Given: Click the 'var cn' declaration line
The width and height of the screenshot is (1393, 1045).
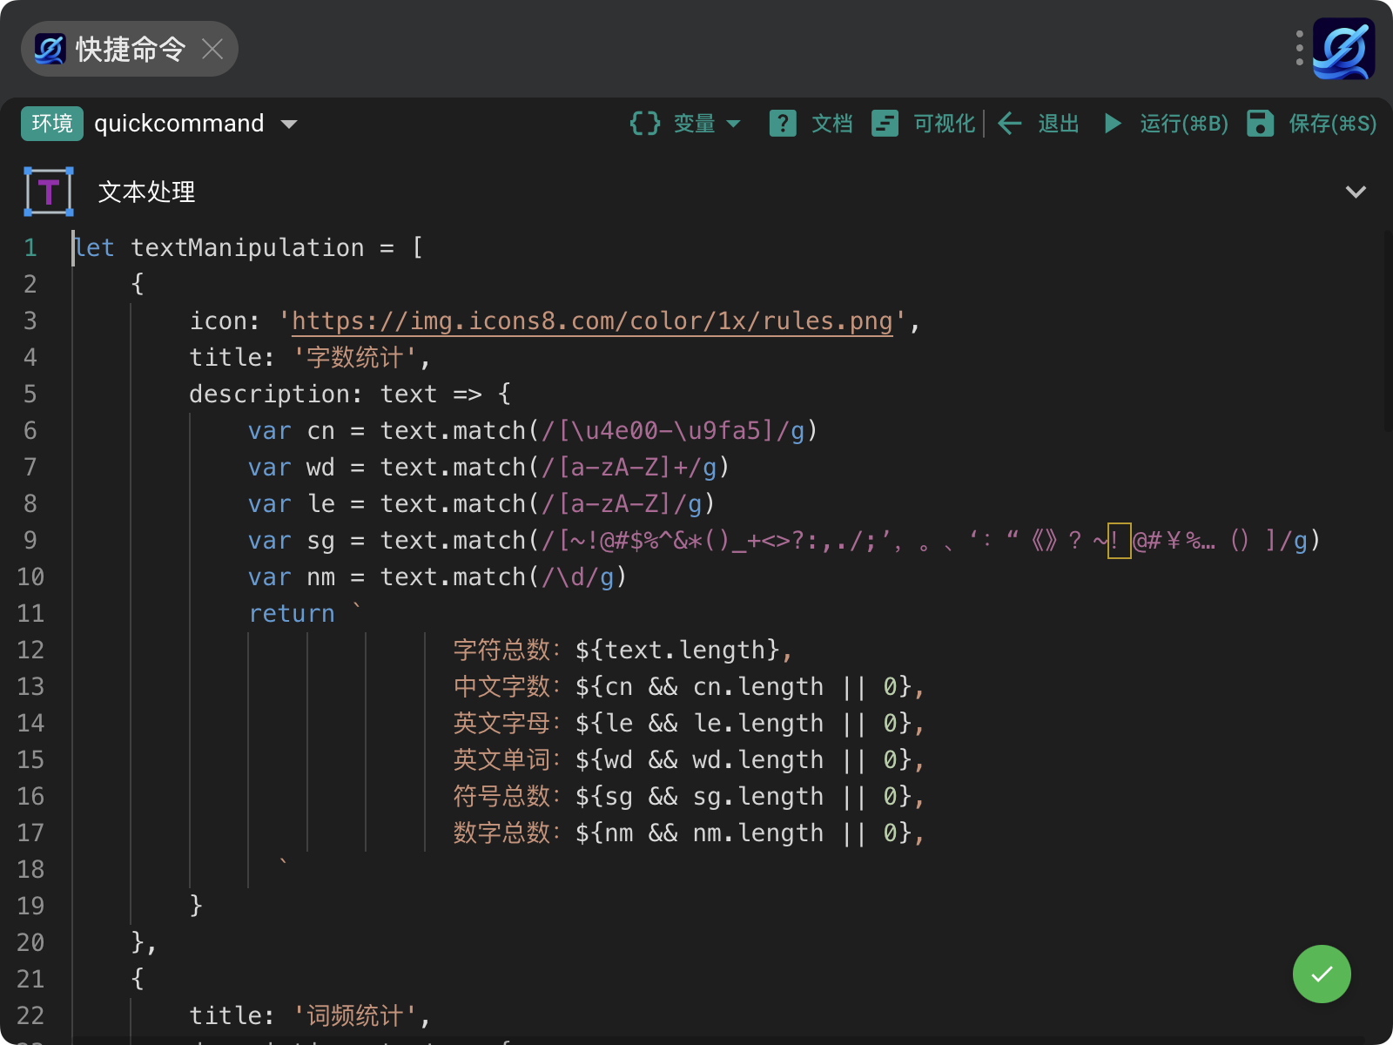Looking at the screenshot, I should tap(533, 431).
